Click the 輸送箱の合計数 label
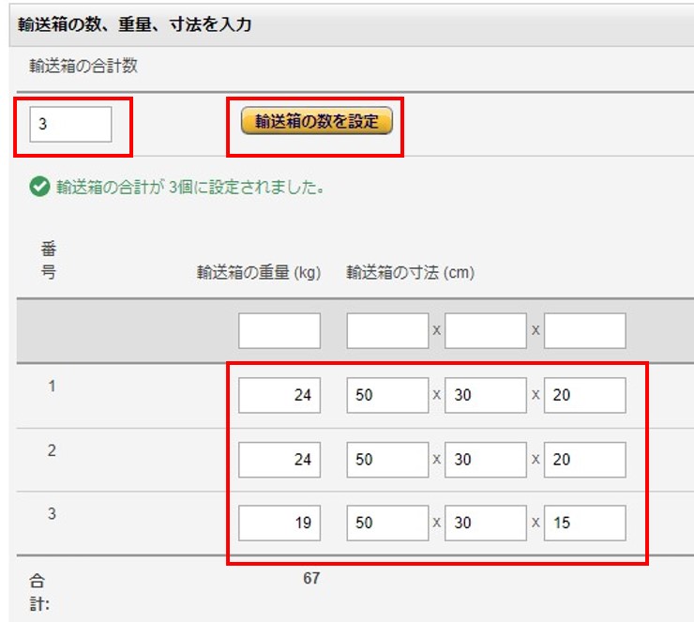694x622 pixels. coord(83,66)
